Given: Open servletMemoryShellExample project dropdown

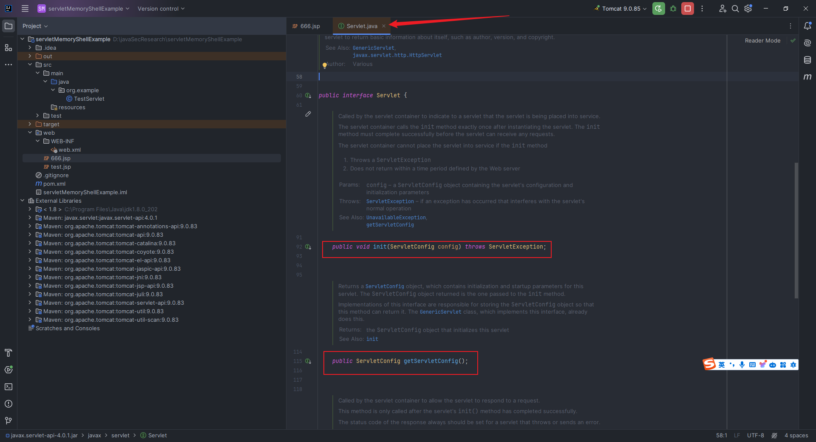Looking at the screenshot, I should point(83,8).
